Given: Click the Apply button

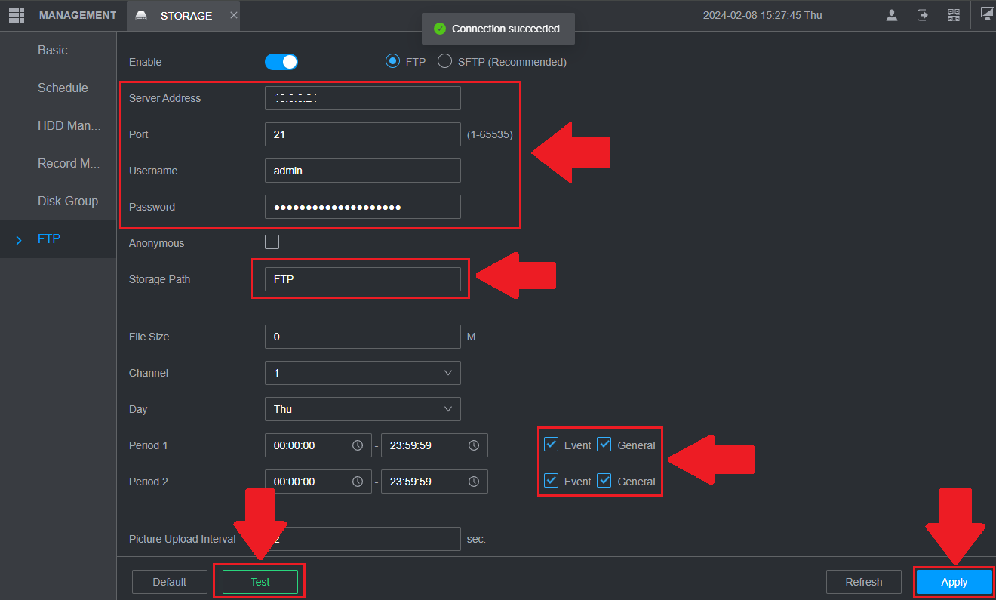Looking at the screenshot, I should (954, 582).
